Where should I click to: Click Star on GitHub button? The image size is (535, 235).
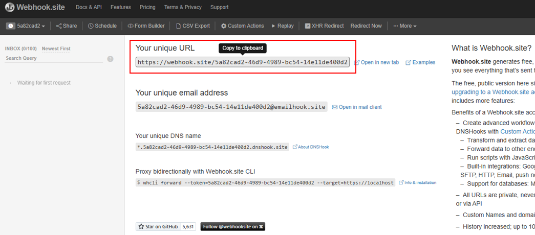158,226
